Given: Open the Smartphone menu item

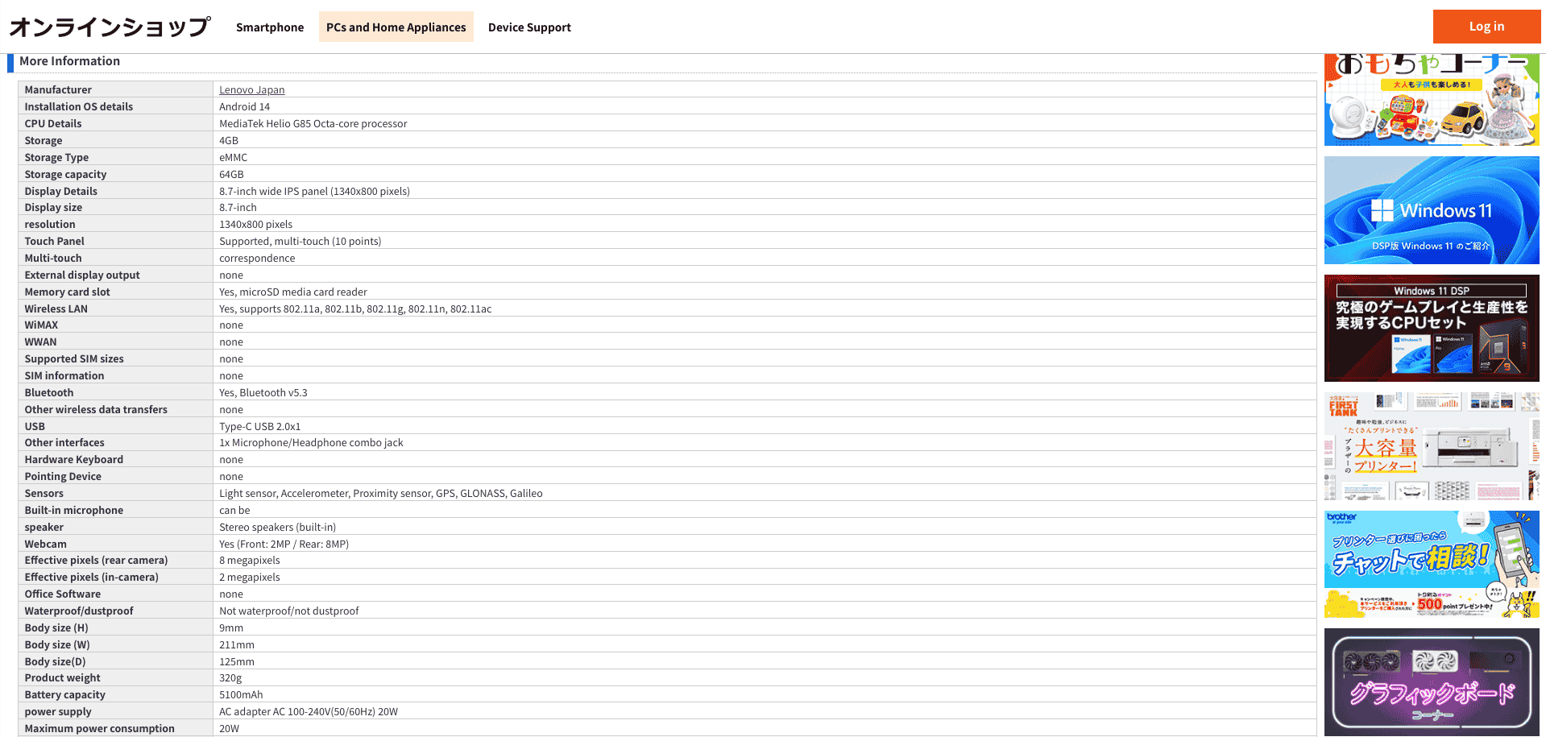Looking at the screenshot, I should (270, 27).
